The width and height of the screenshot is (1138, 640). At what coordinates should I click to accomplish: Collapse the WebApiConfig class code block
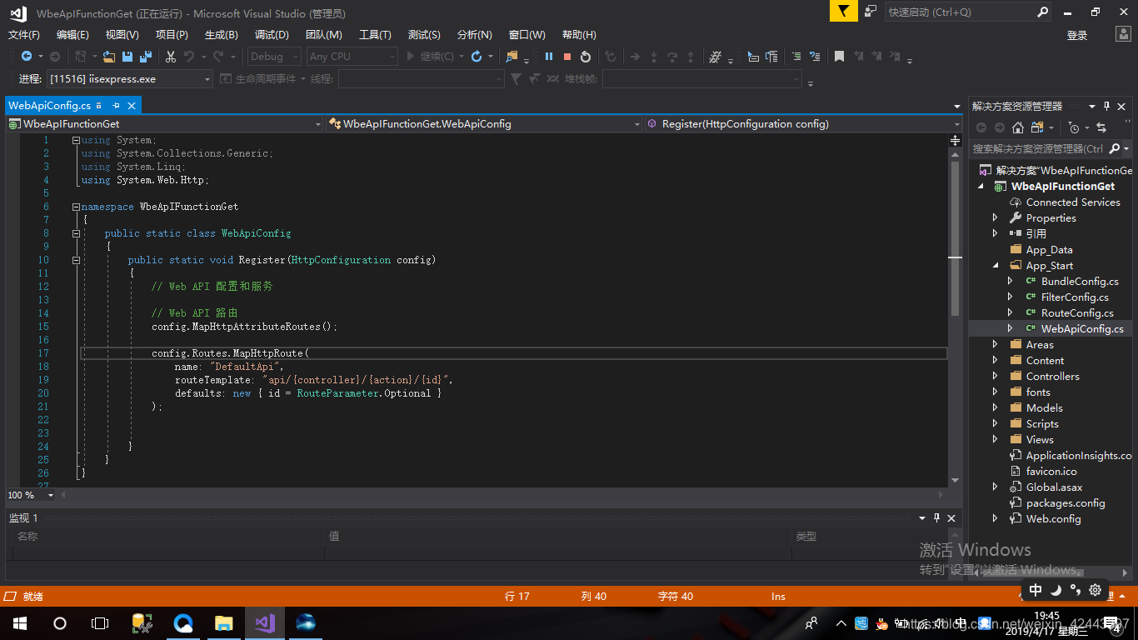[x=76, y=233]
